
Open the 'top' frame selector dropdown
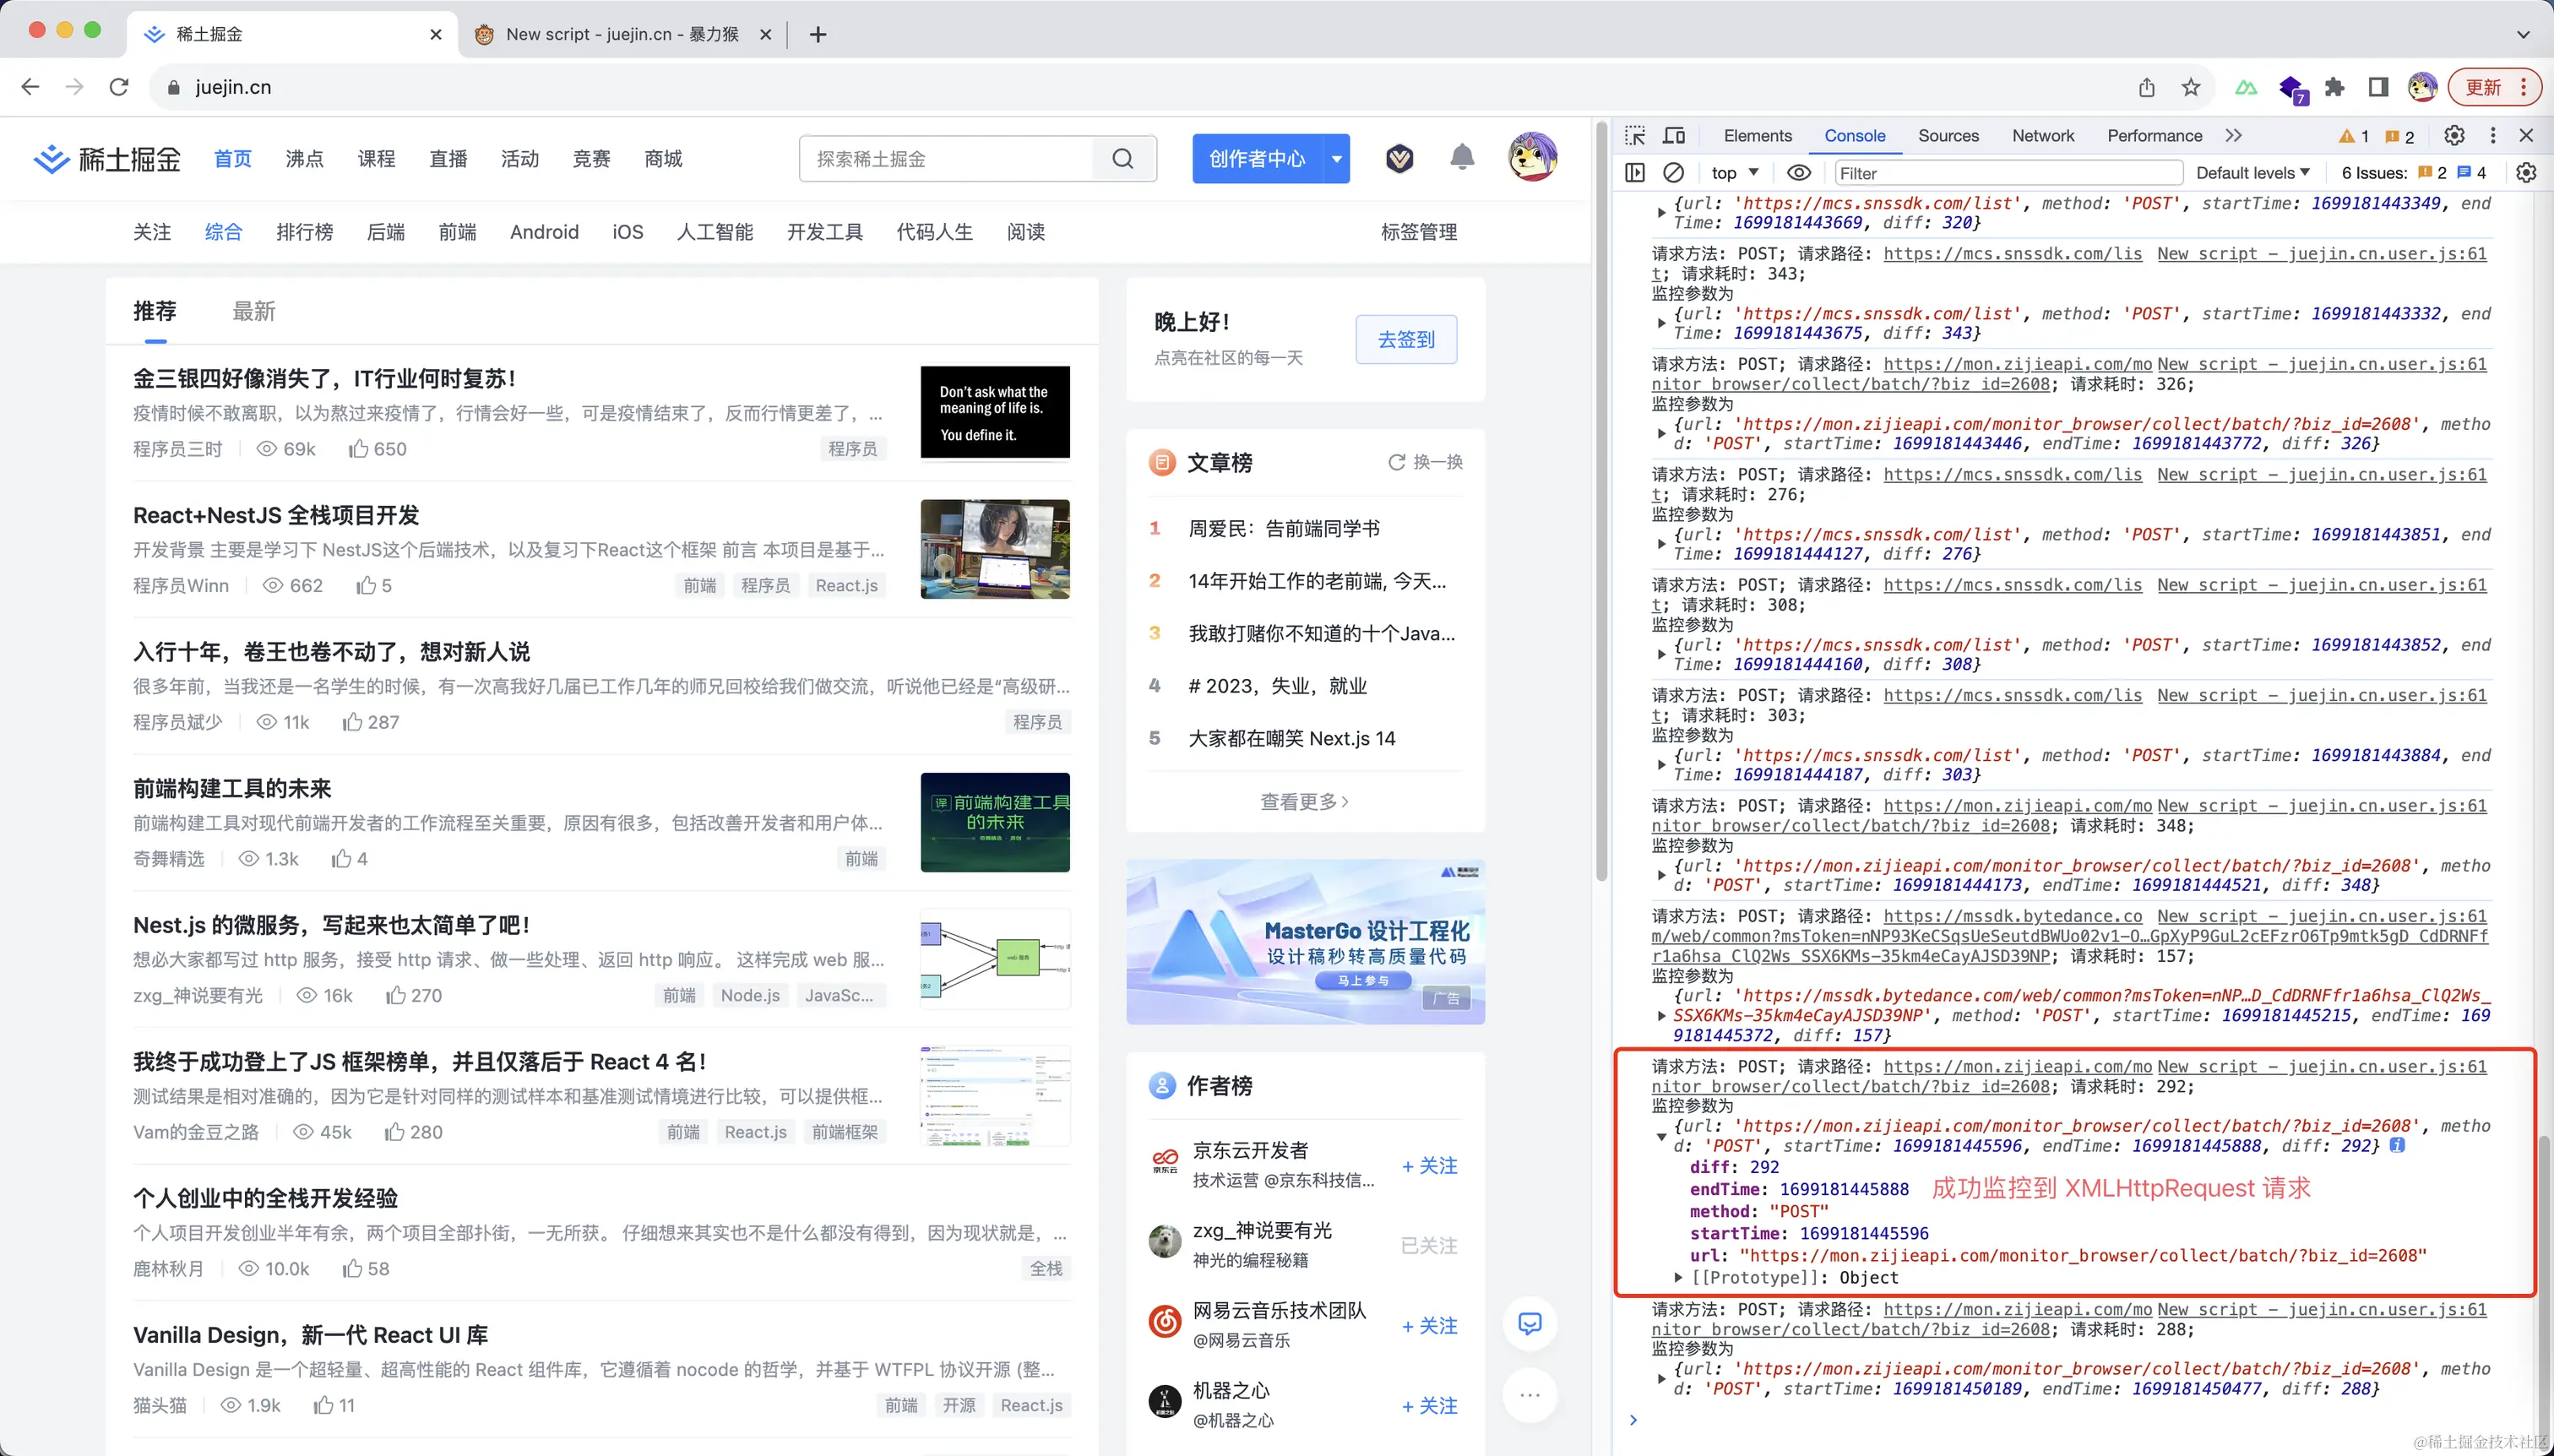pos(1734,172)
